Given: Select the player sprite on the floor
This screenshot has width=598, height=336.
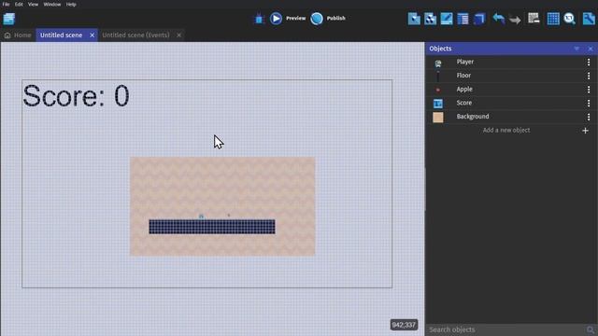Looking at the screenshot, I should tap(201, 217).
